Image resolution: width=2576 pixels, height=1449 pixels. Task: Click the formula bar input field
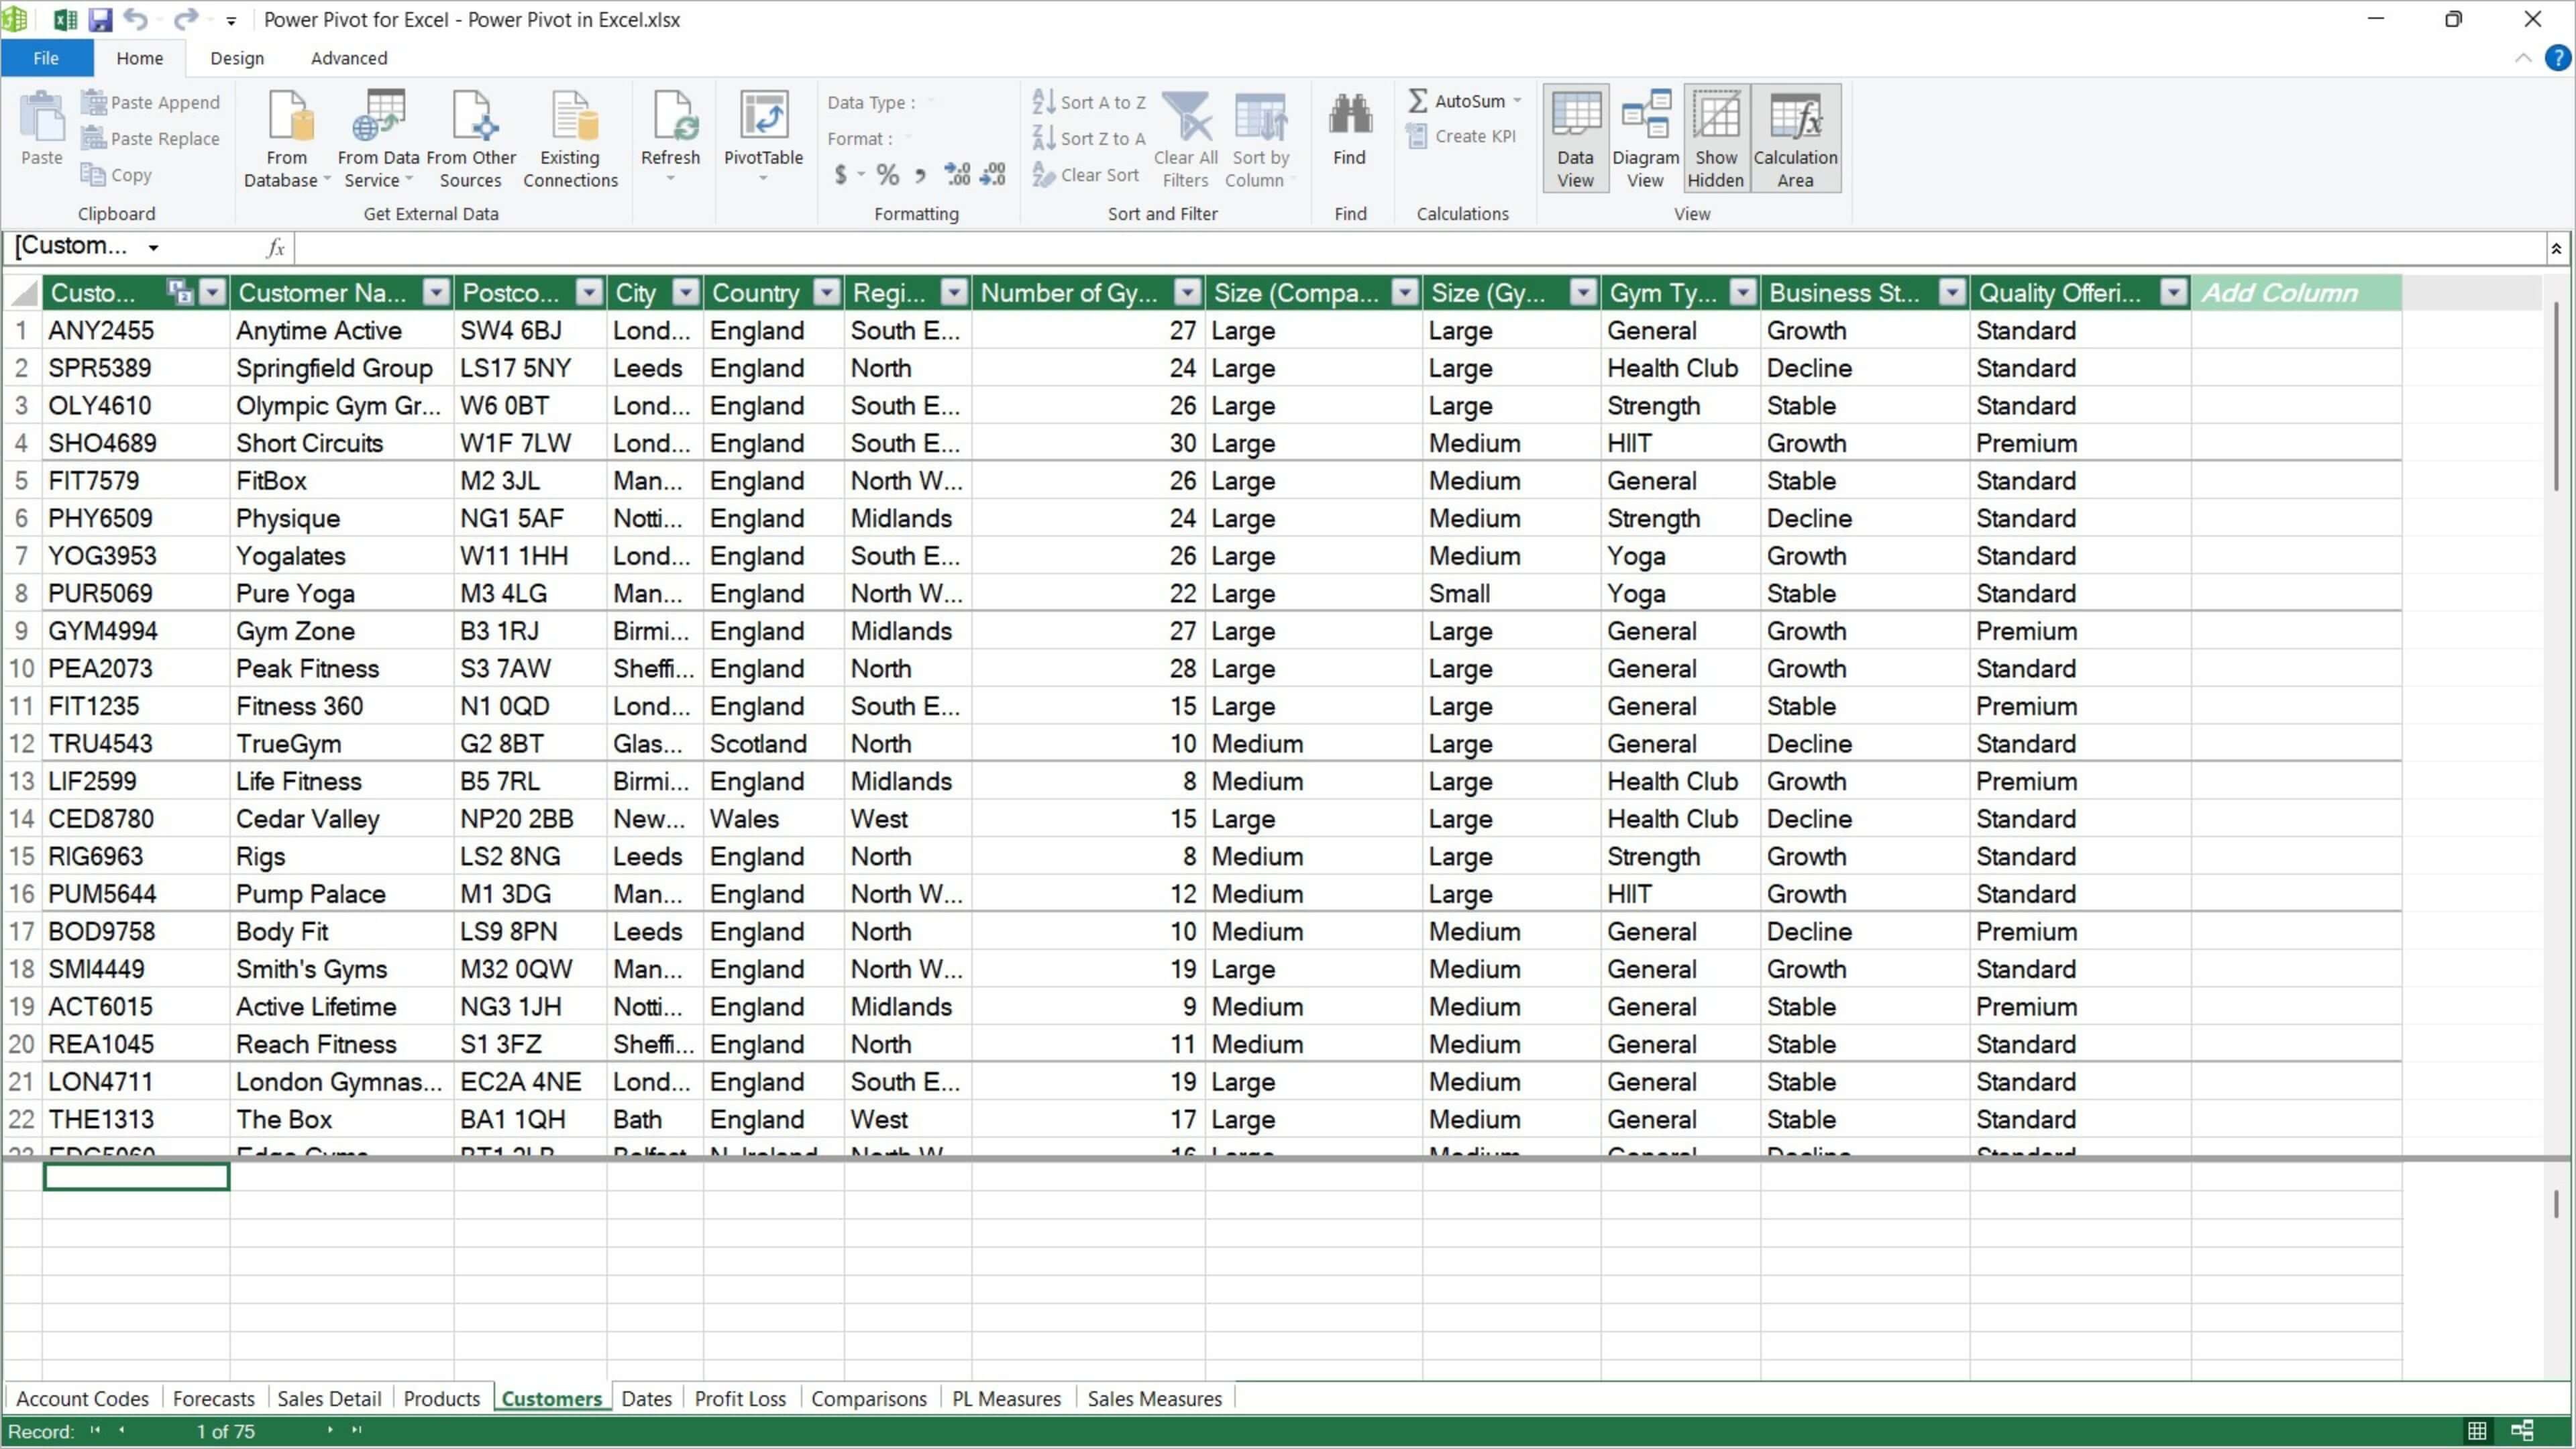(x=1400, y=247)
